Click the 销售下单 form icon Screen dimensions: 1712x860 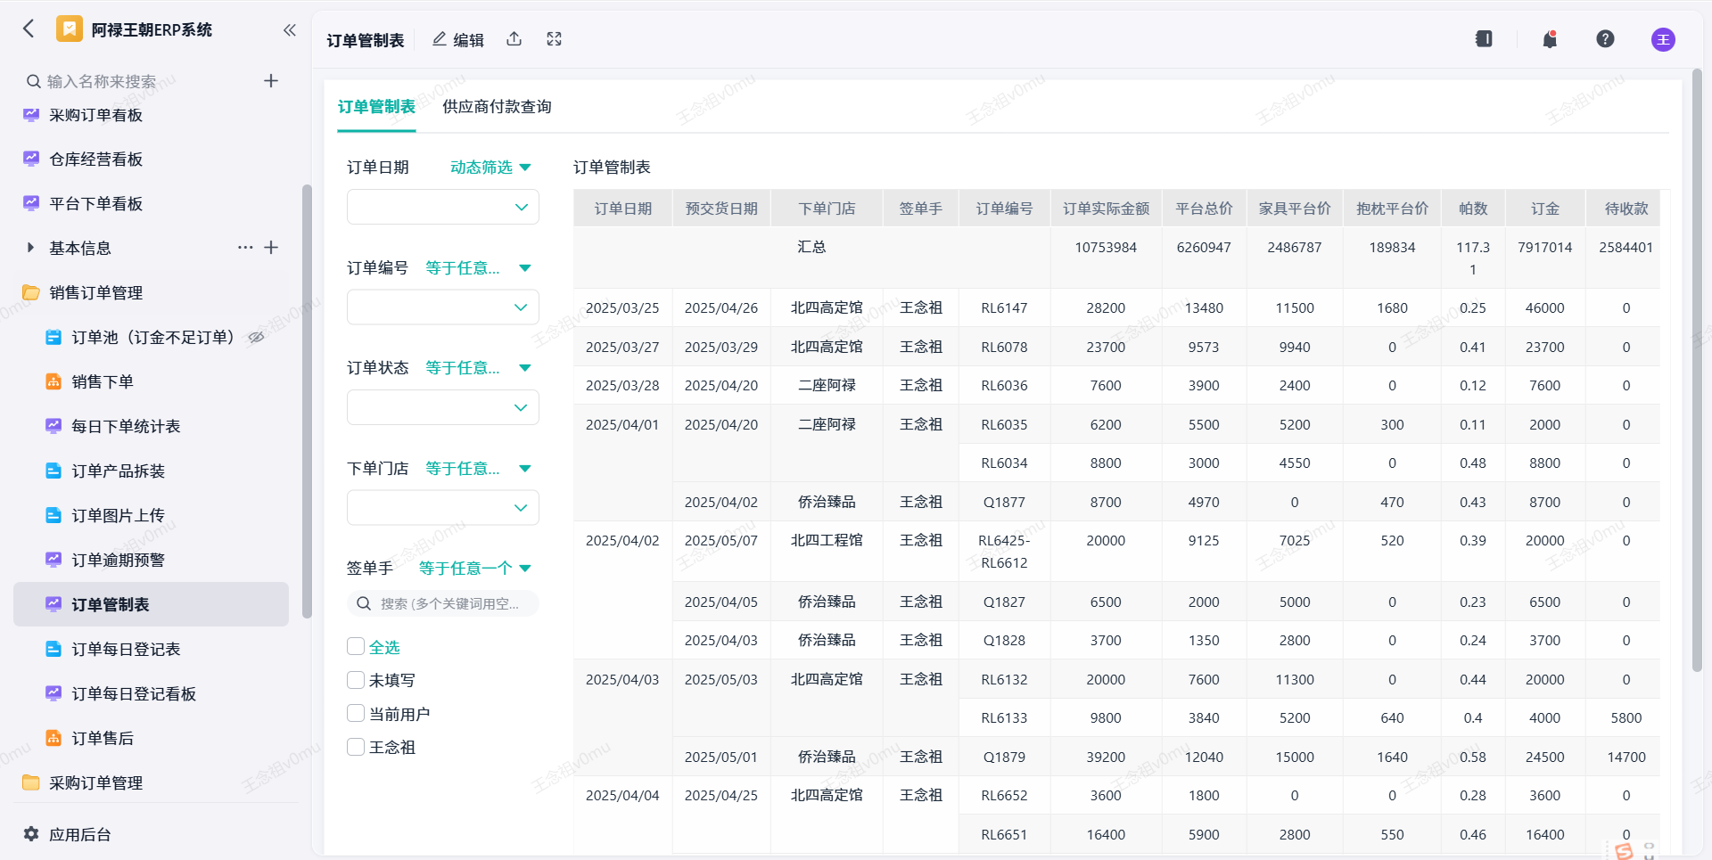53,381
